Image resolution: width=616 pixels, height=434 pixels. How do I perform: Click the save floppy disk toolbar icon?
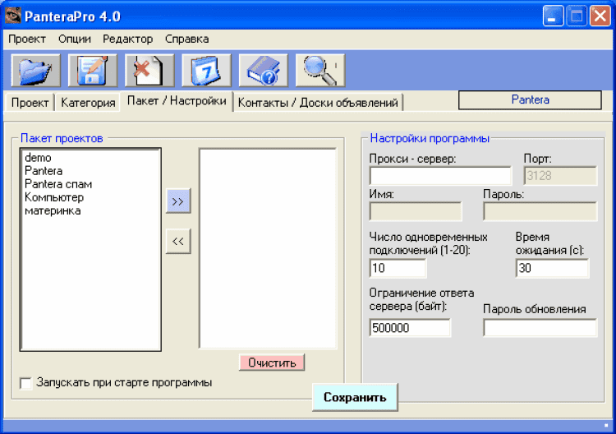click(x=93, y=71)
